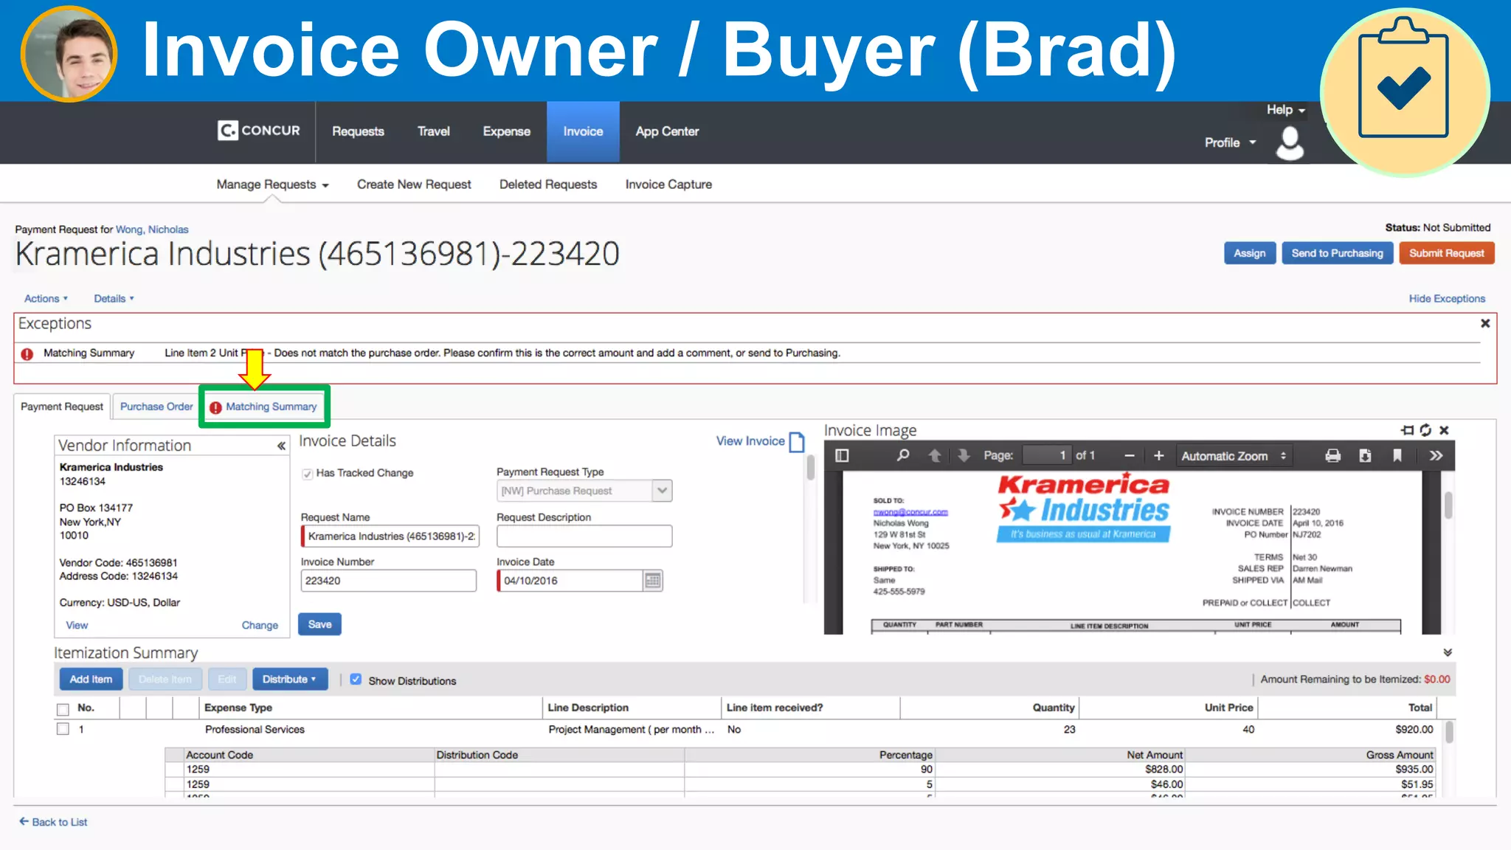Image resolution: width=1511 pixels, height=850 pixels.
Task: Open the viewer tools overflow menu
Action: coord(1436,456)
